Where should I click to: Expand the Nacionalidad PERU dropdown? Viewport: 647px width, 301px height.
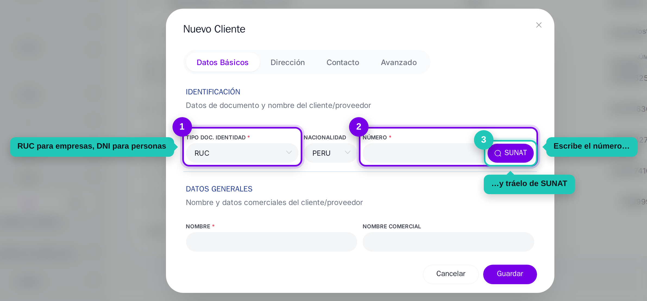330,153
